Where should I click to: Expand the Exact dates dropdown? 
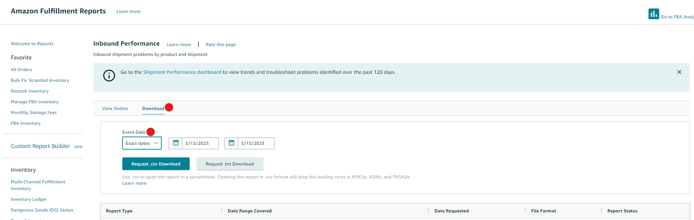pos(142,143)
